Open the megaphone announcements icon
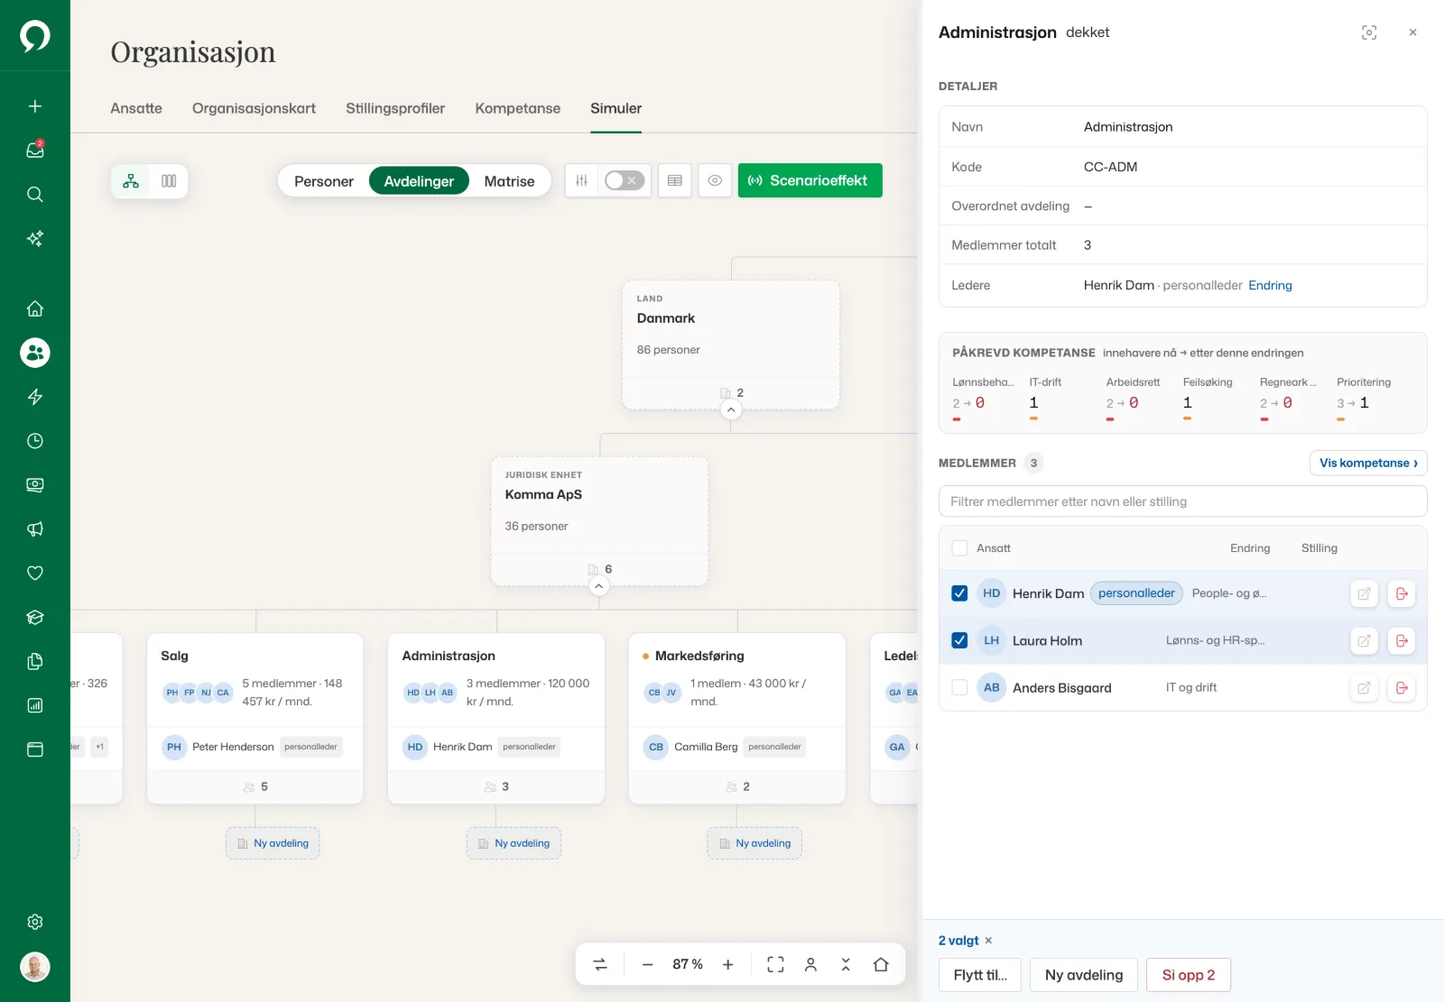 pyautogui.click(x=35, y=529)
